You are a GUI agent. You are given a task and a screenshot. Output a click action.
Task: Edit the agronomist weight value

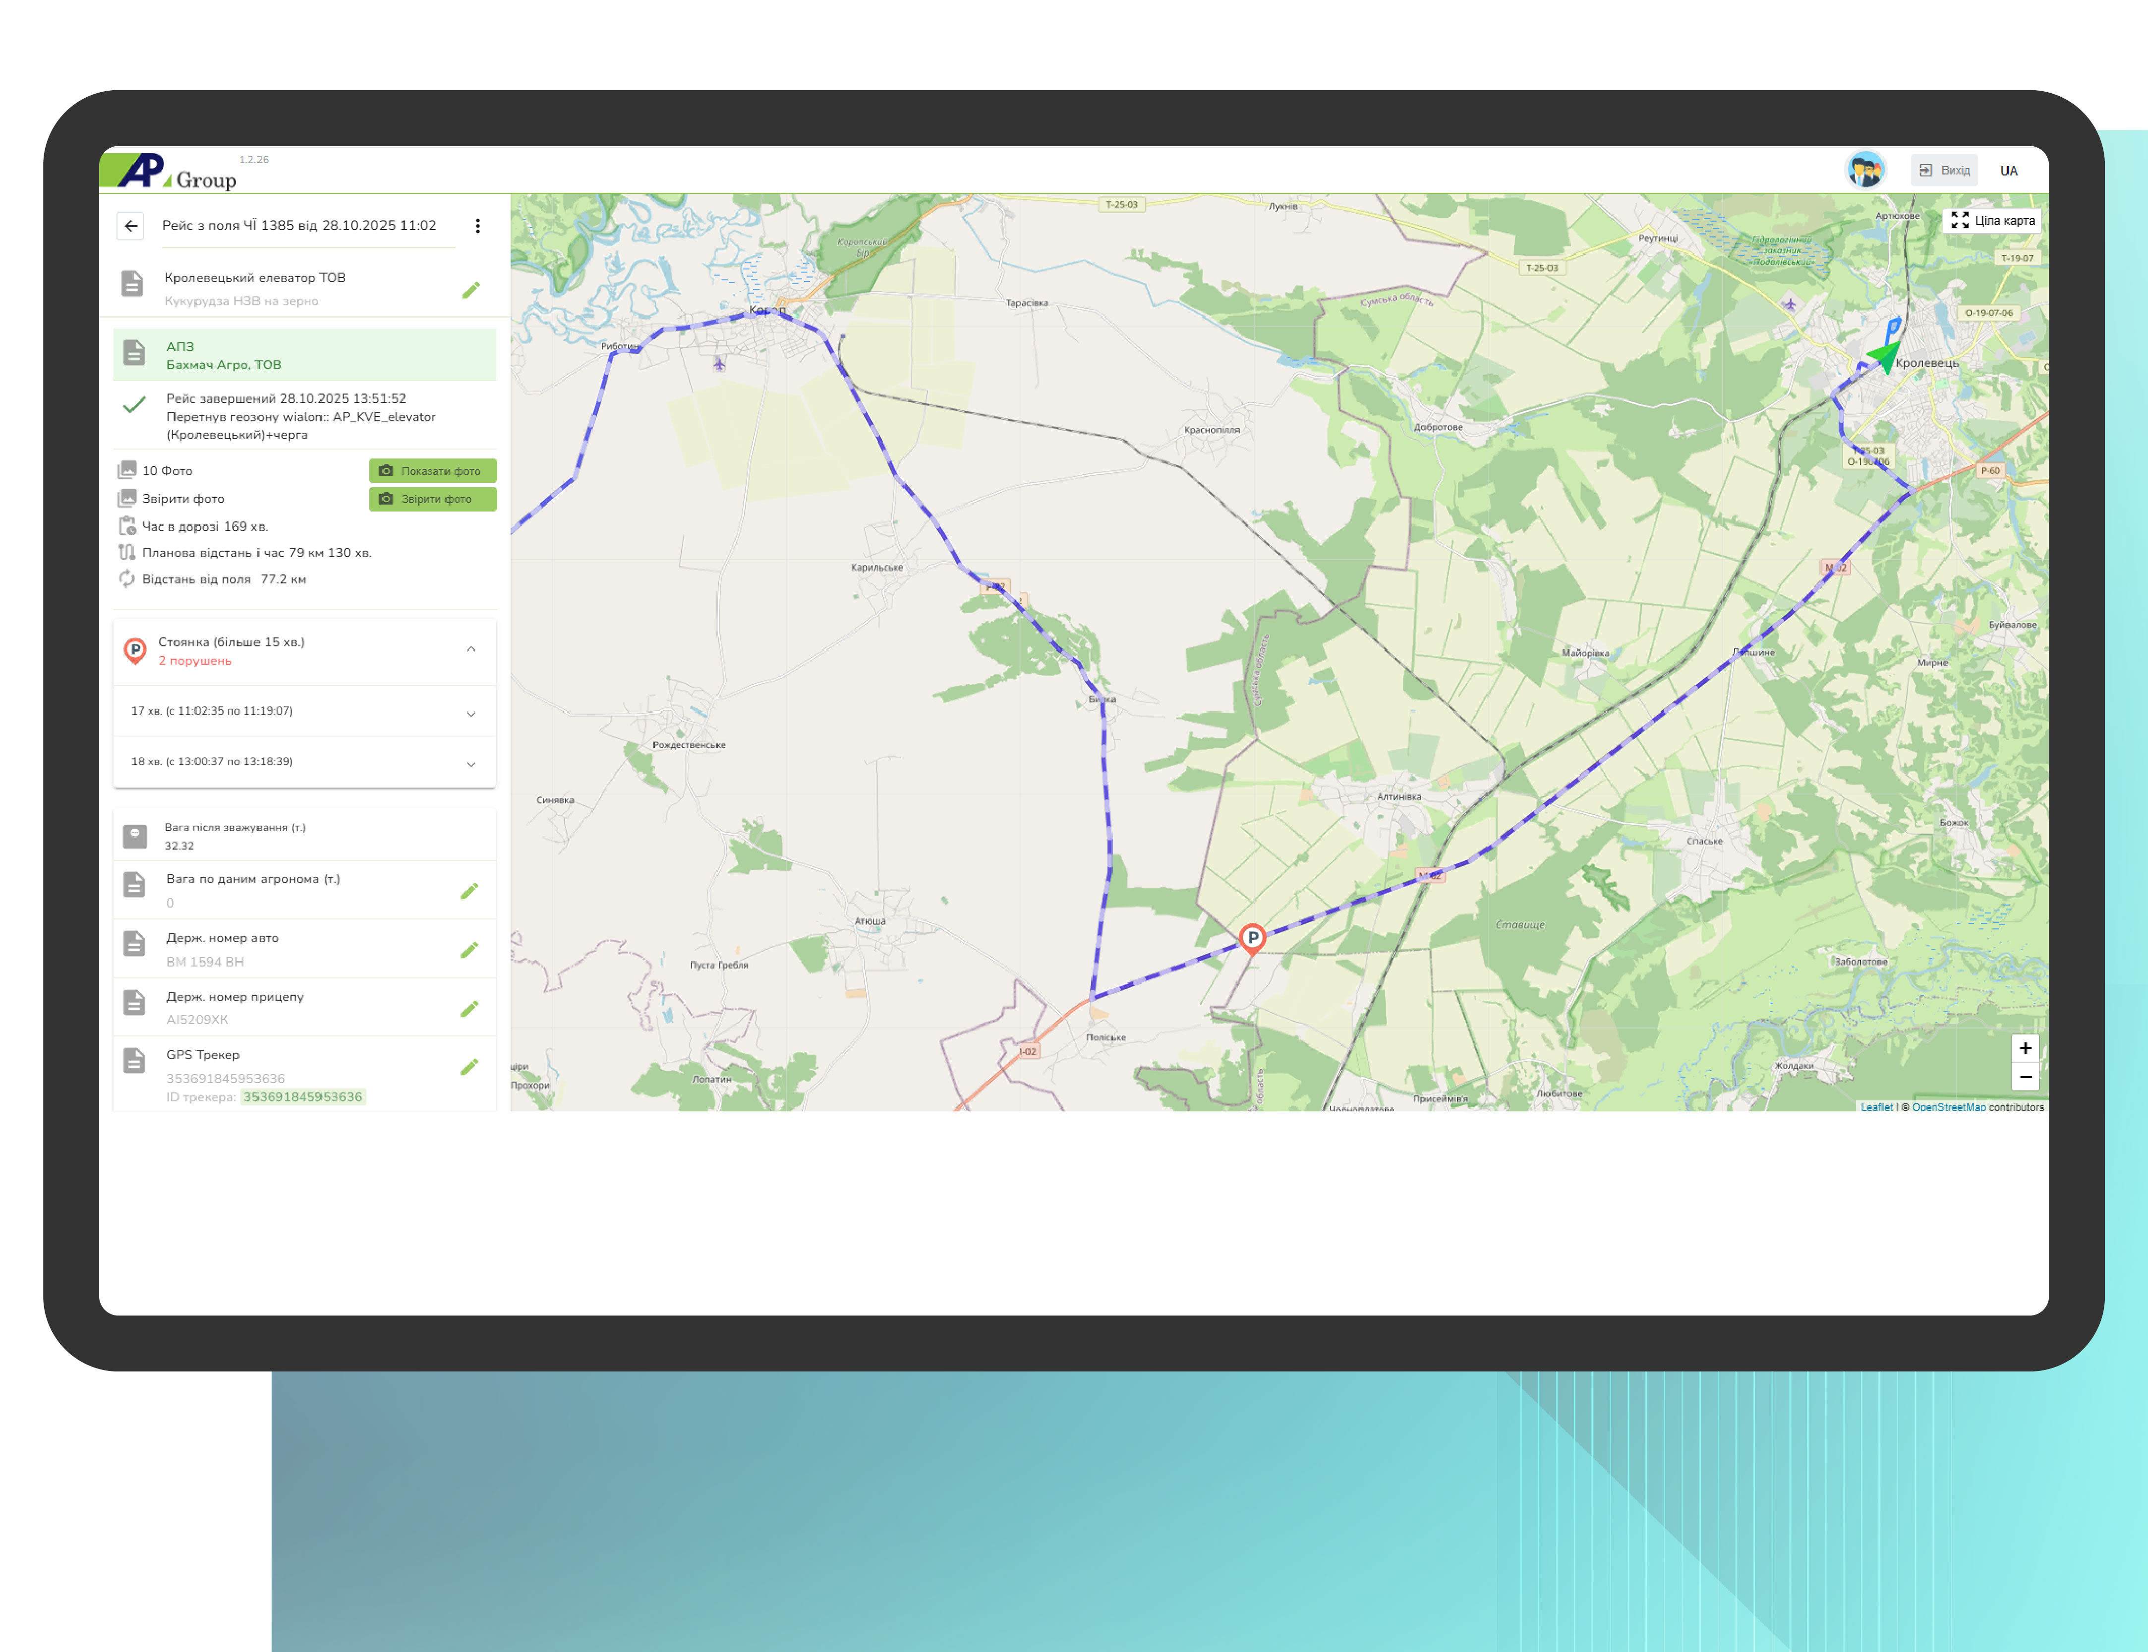click(470, 891)
